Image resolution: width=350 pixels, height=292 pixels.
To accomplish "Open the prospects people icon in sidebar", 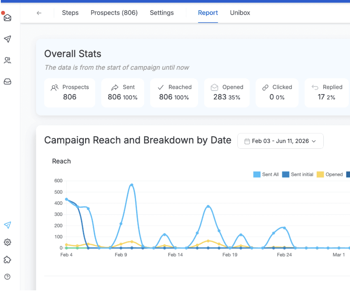I will [8, 60].
